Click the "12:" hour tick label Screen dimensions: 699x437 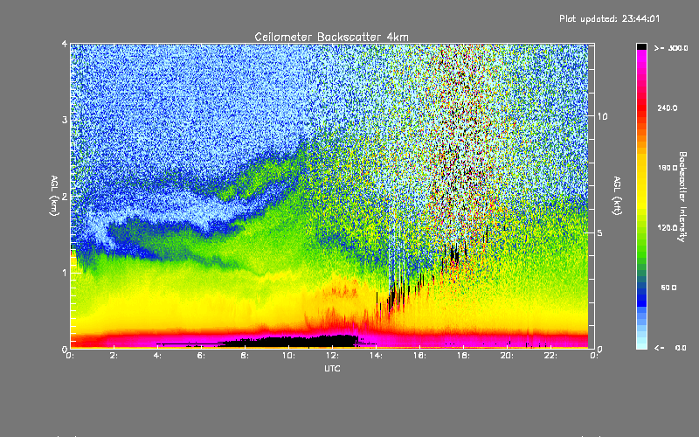coord(333,356)
